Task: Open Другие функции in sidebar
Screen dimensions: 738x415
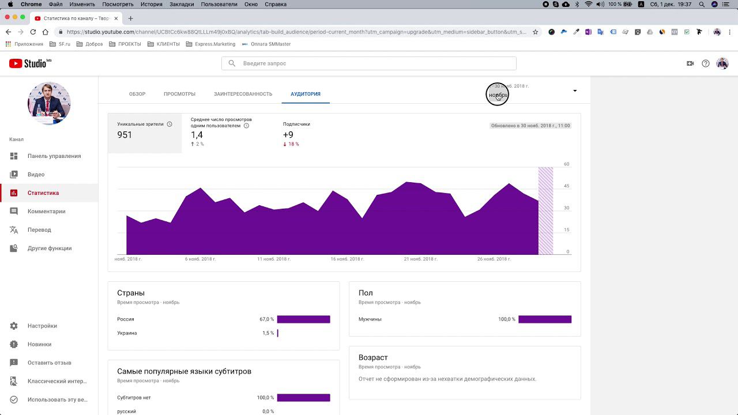Action: [49, 248]
